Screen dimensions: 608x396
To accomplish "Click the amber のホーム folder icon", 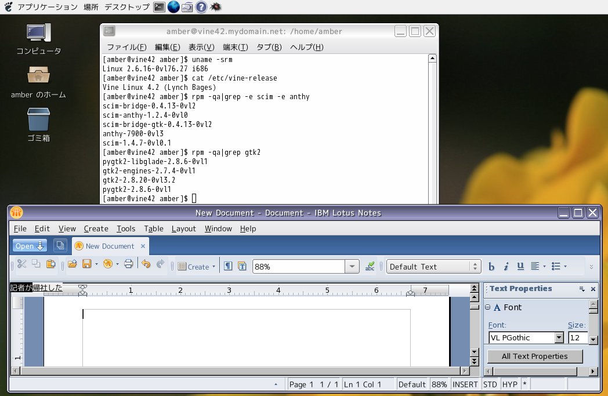I will (38, 75).
